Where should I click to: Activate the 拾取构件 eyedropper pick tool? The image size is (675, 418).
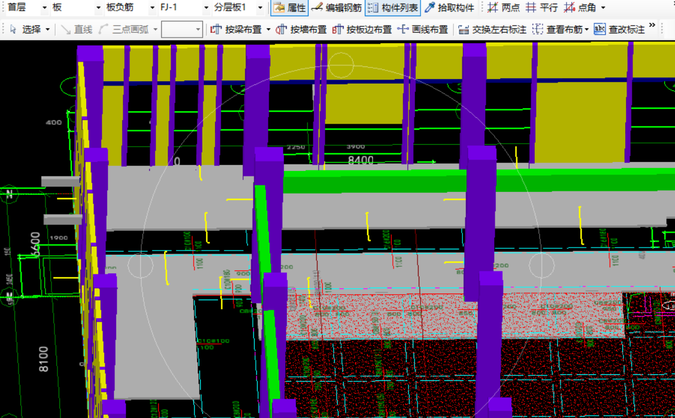(449, 8)
